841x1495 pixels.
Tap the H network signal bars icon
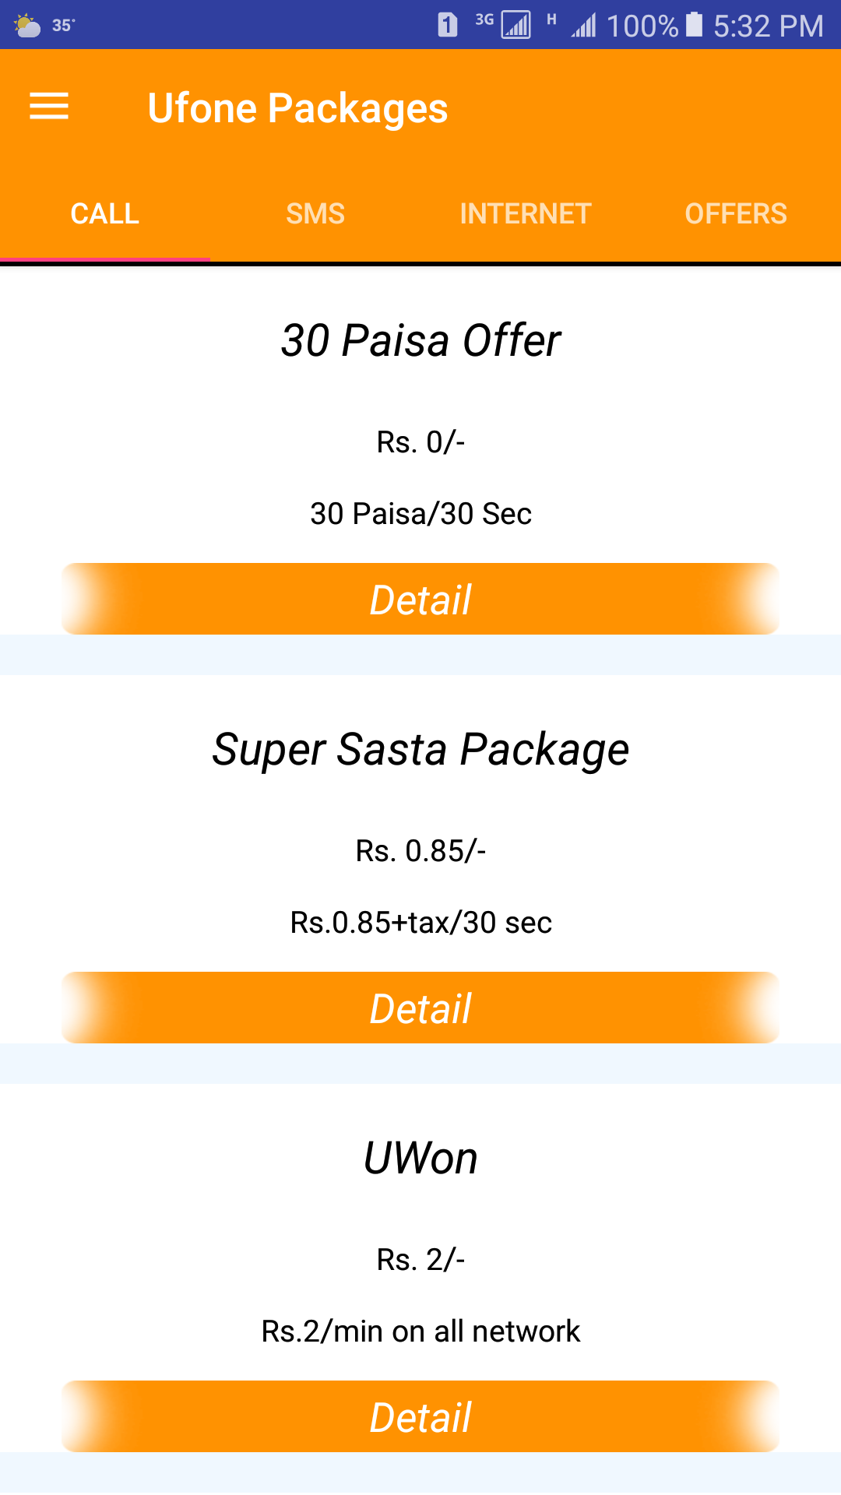583,26
